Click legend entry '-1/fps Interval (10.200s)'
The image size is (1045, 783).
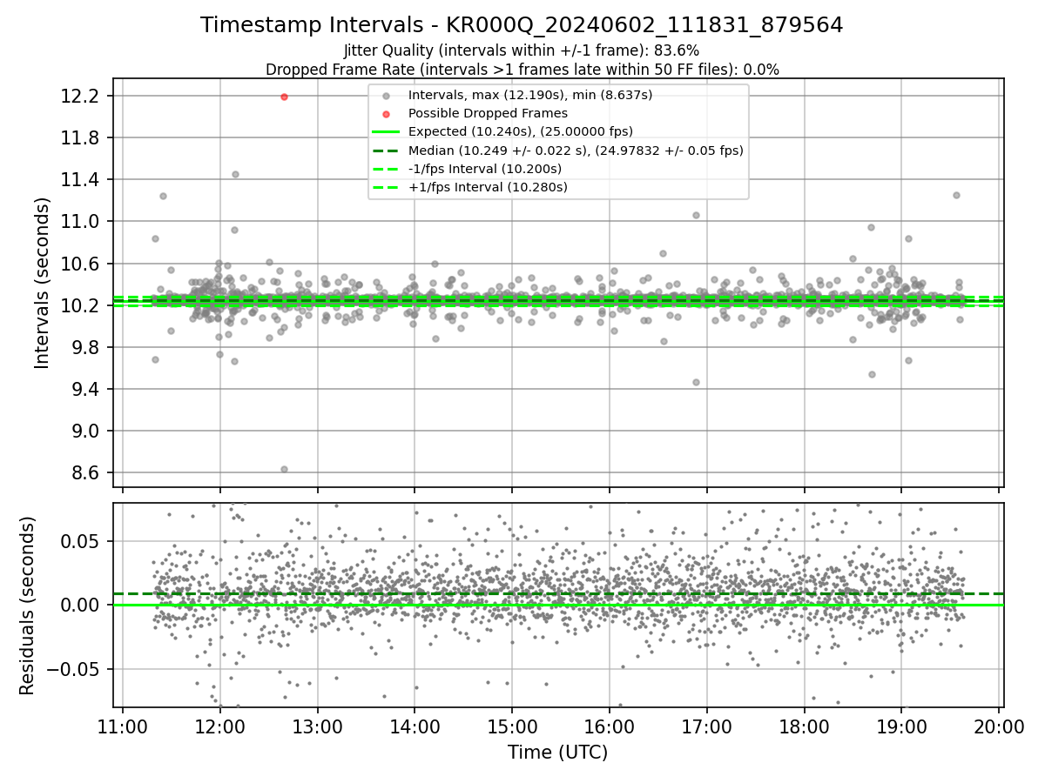[x=484, y=169]
